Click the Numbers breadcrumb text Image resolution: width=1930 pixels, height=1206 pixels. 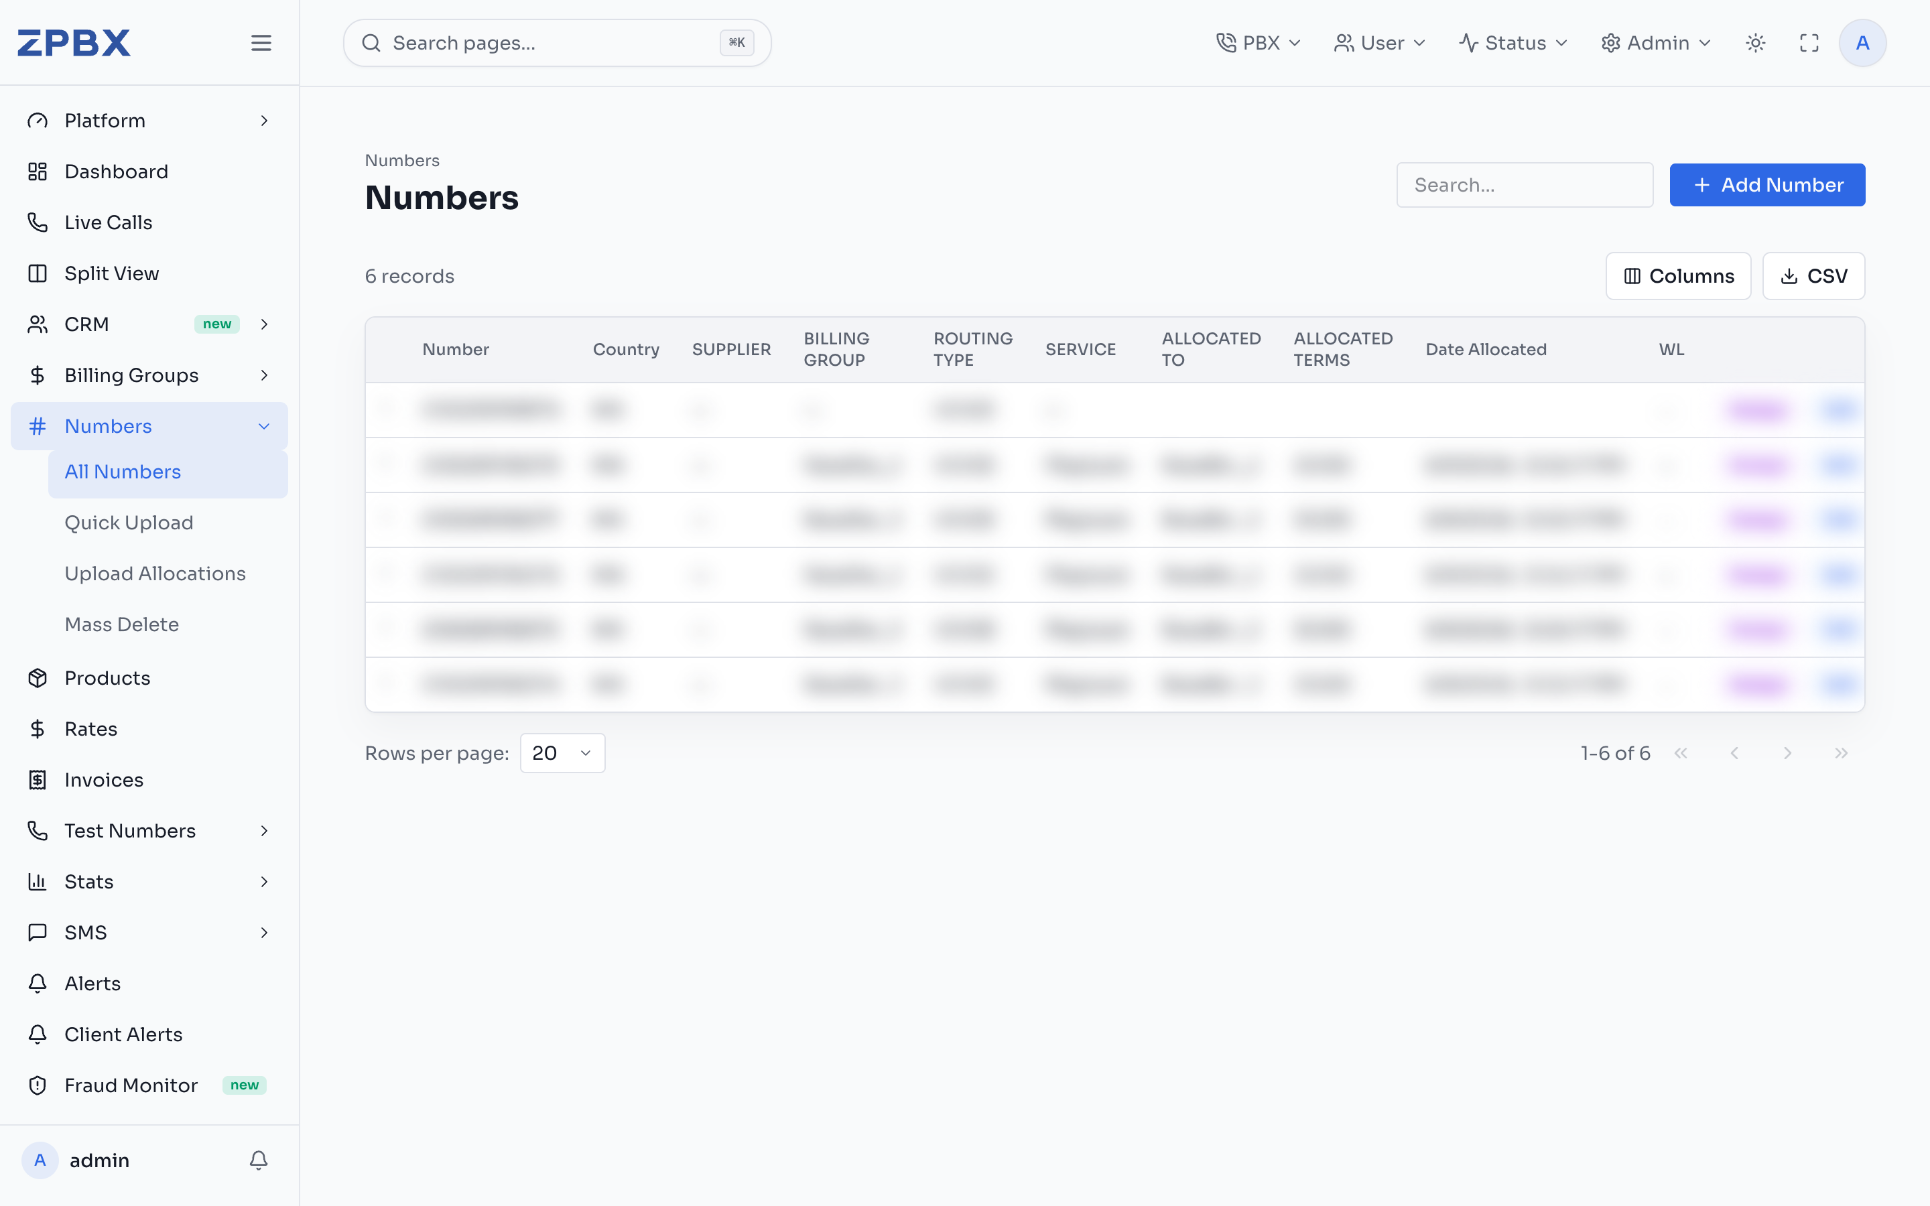tap(402, 160)
